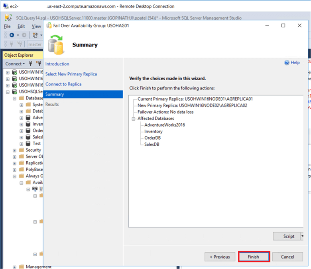Go to Select New Primary Replica page
The image size is (311, 269).
coord(71,74)
